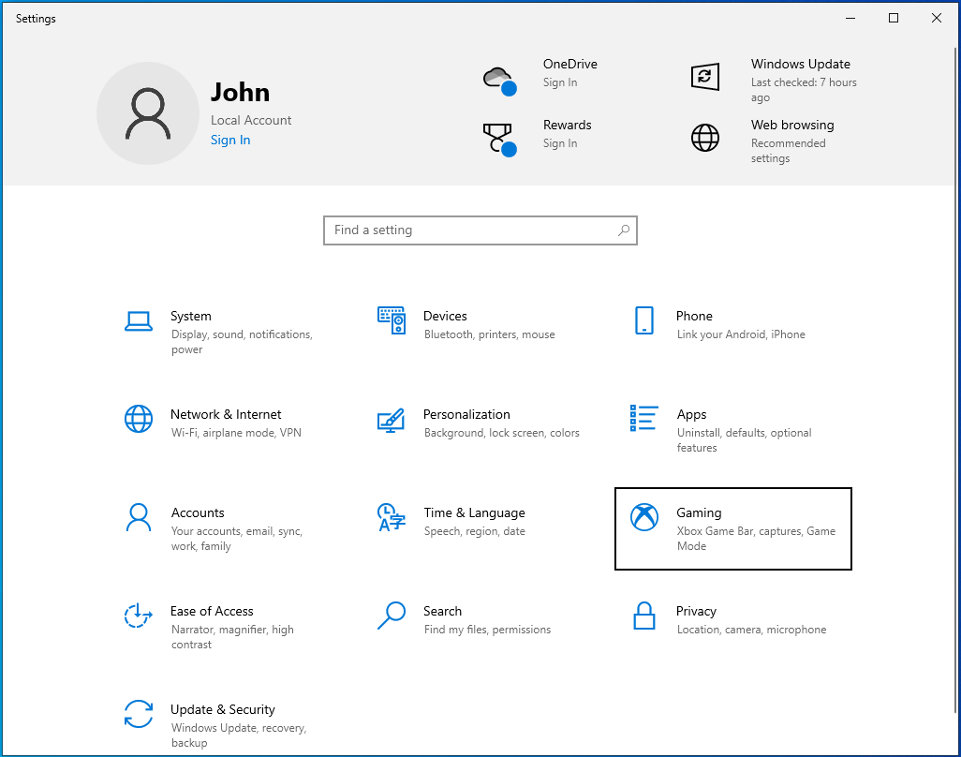The height and width of the screenshot is (757, 961).
Task: Open the Windows Update status tile
Action: click(800, 65)
